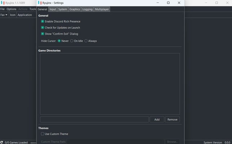Click the Browse button for custom theme

click(172, 141)
